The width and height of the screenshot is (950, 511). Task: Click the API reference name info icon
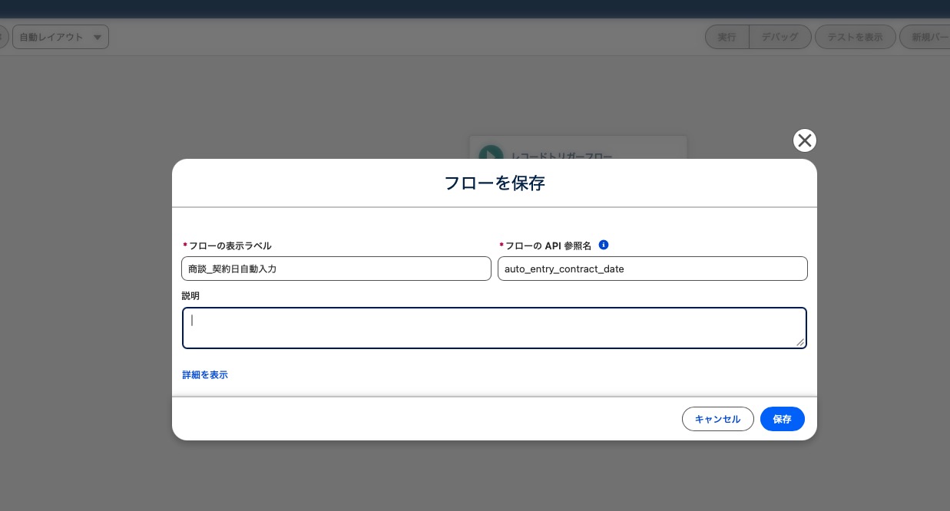point(604,245)
